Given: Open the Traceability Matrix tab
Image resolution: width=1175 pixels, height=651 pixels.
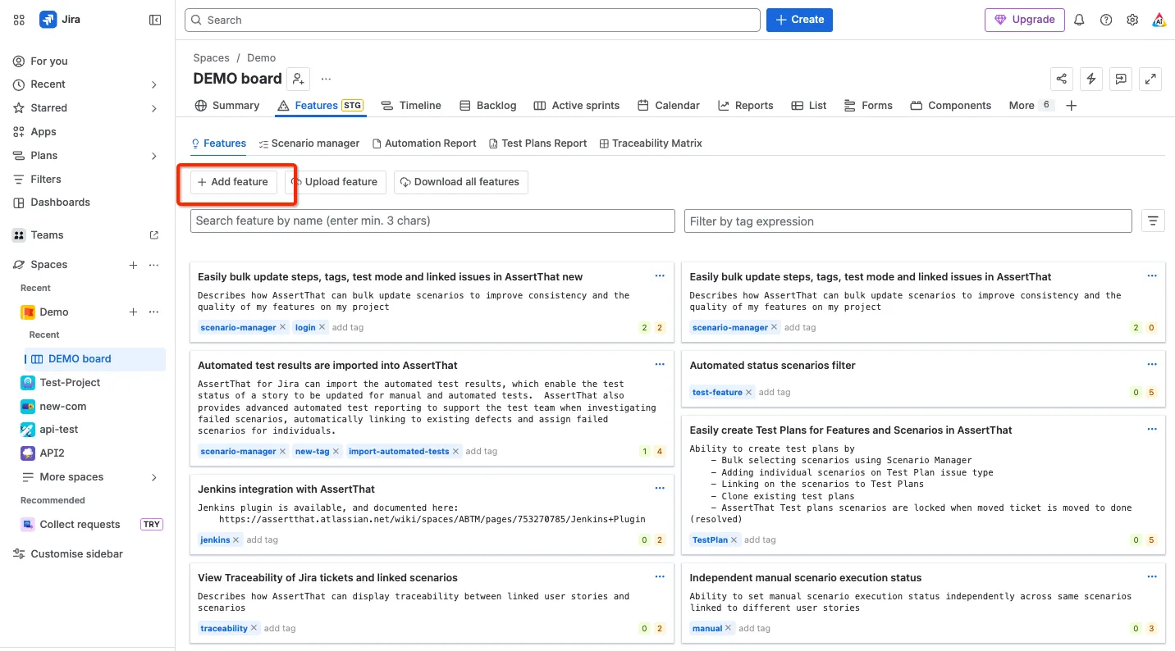Looking at the screenshot, I should 651,143.
